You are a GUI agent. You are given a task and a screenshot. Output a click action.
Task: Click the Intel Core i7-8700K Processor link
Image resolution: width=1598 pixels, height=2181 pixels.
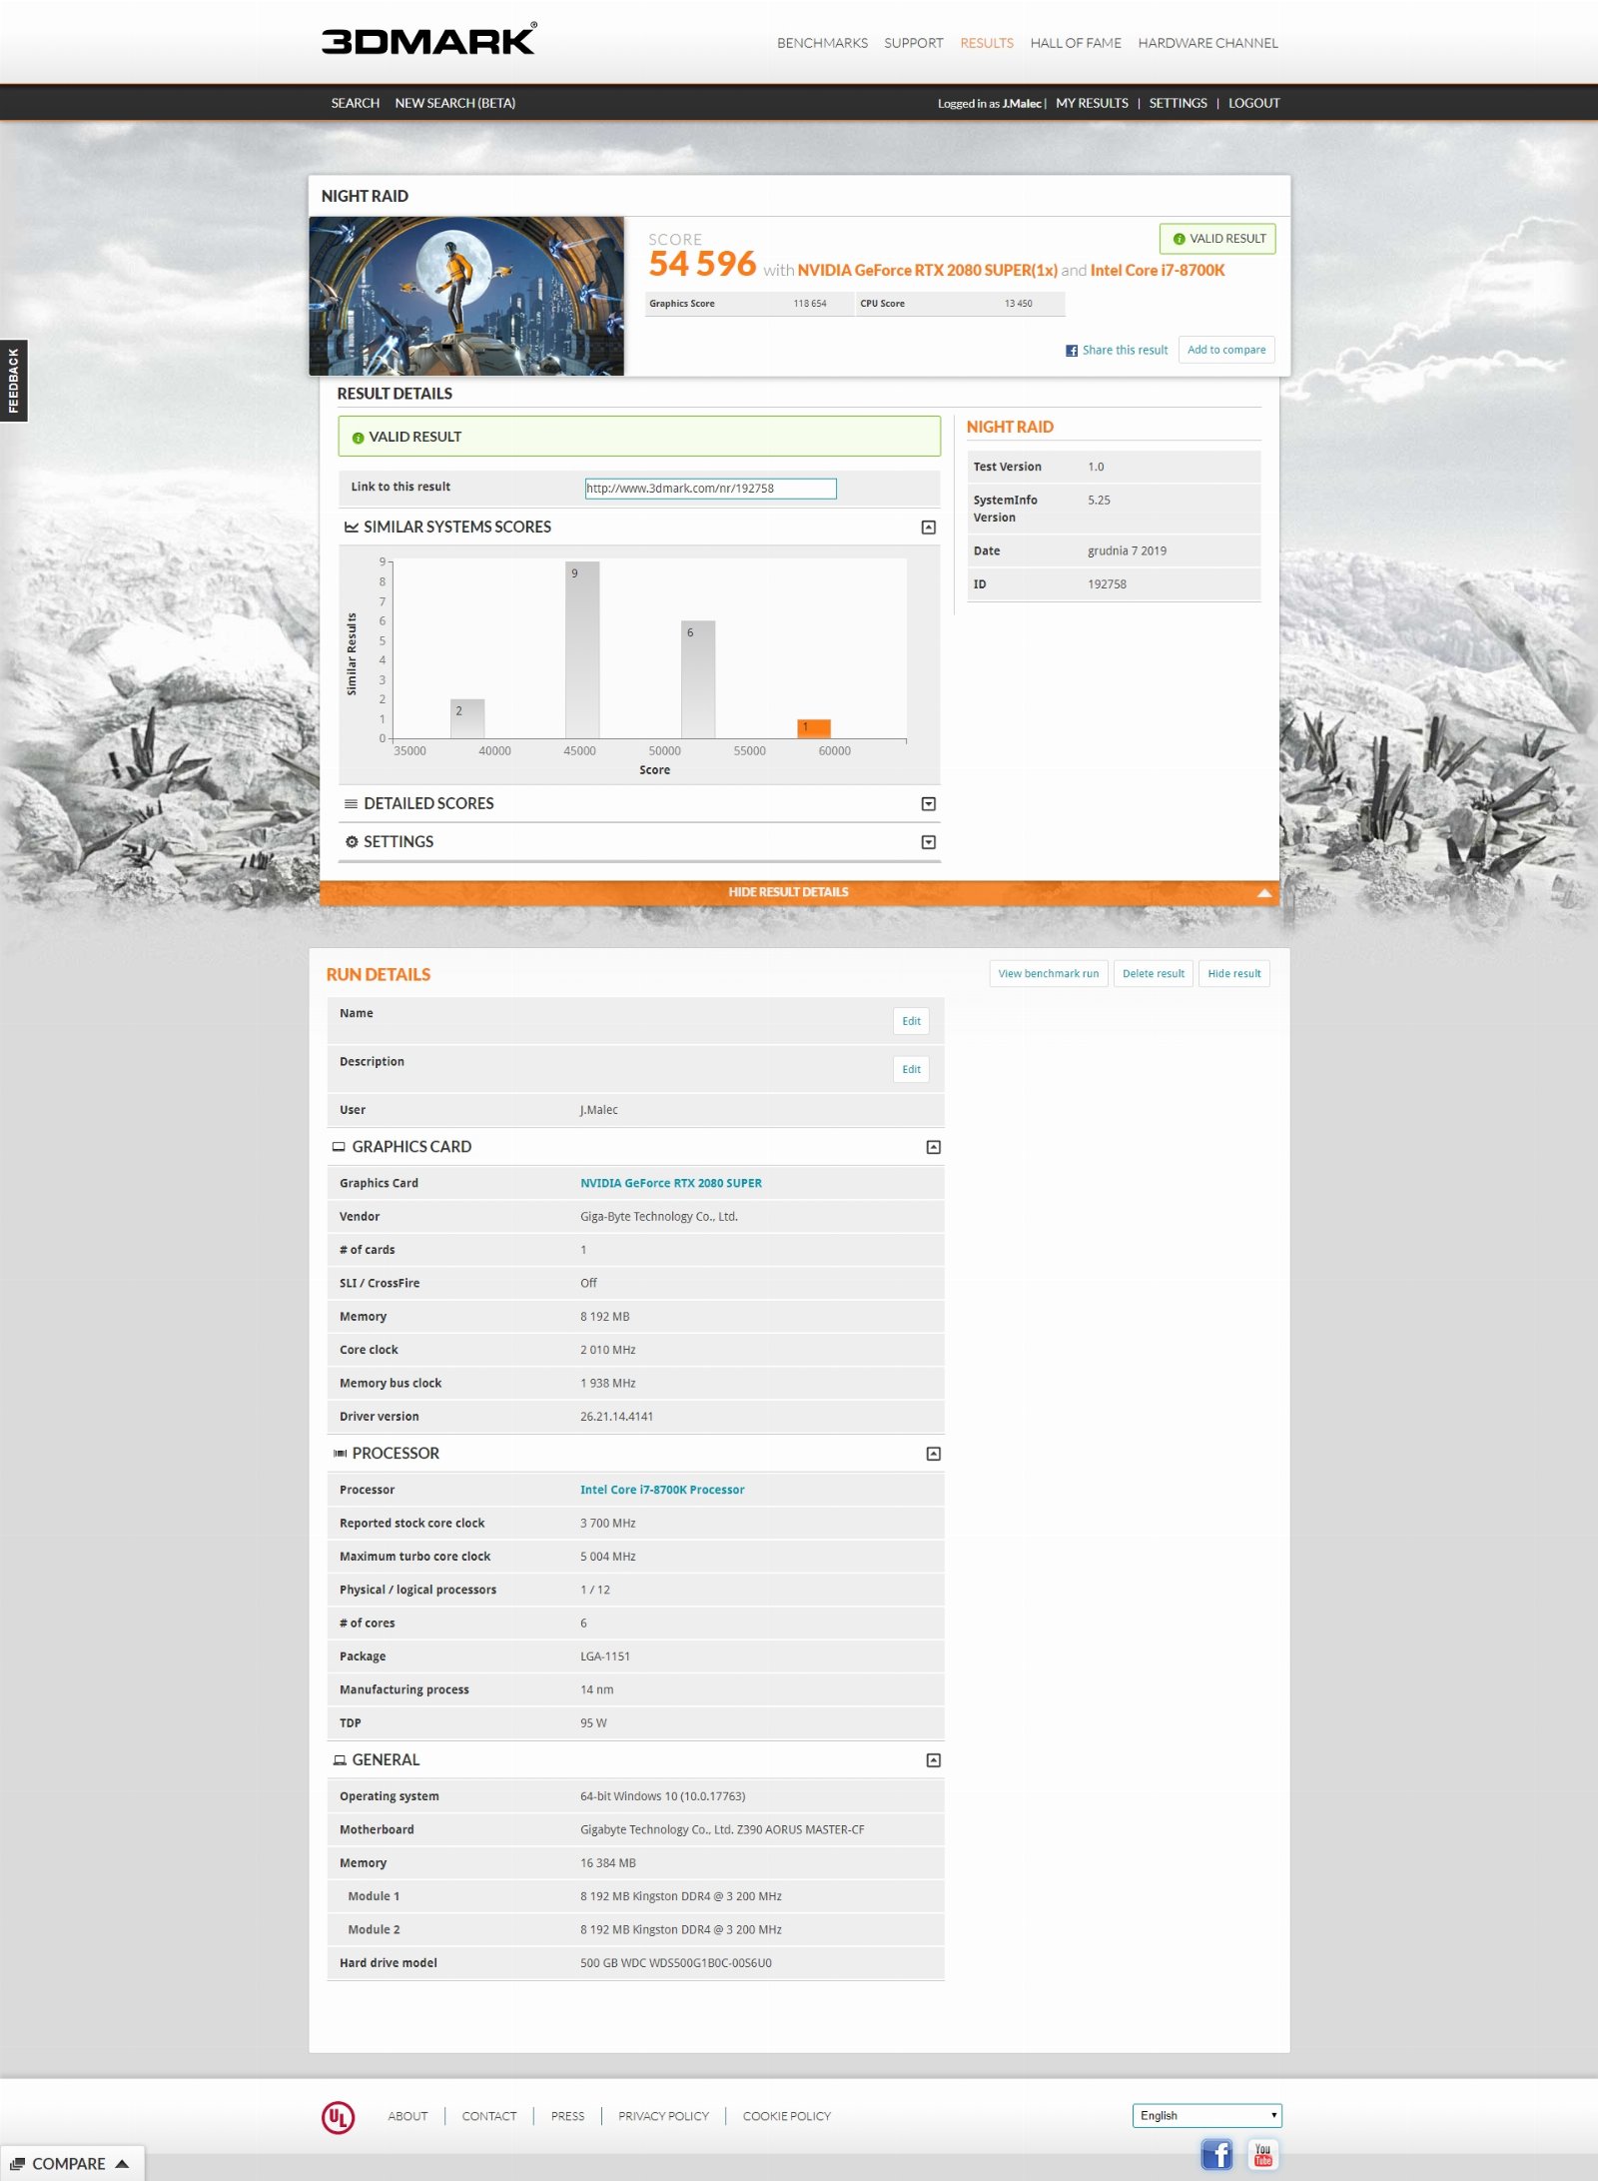(x=662, y=1490)
